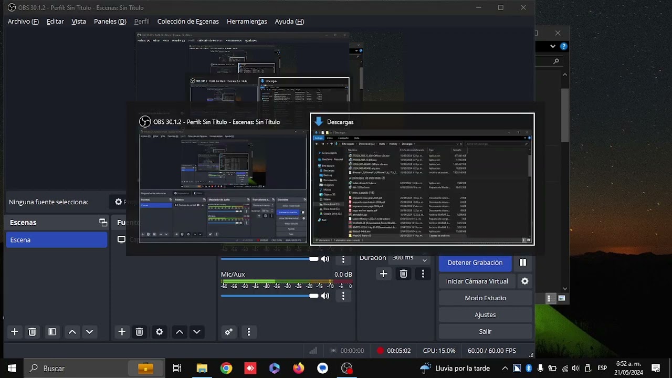
Task: Click the search field in the Explorer window
Action: 548,61
